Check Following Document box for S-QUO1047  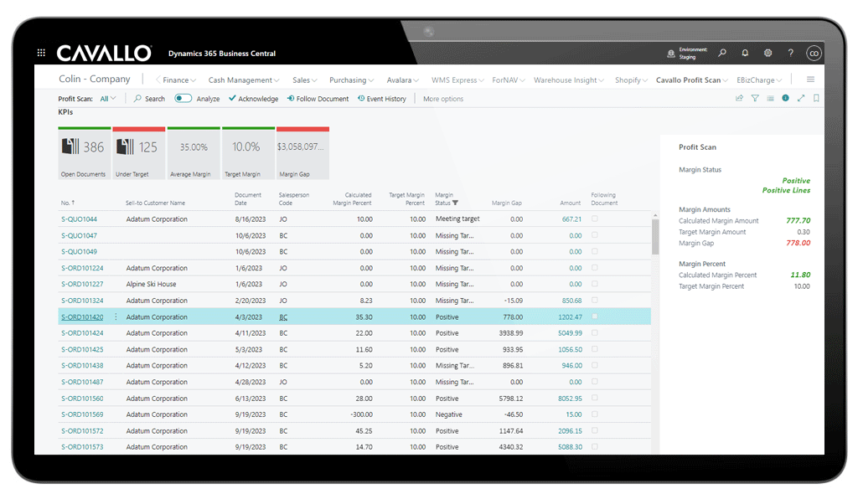(595, 235)
